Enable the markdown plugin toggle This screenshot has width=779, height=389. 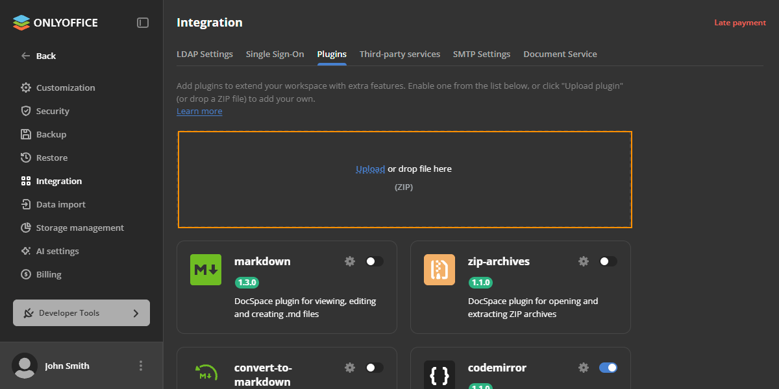point(375,261)
